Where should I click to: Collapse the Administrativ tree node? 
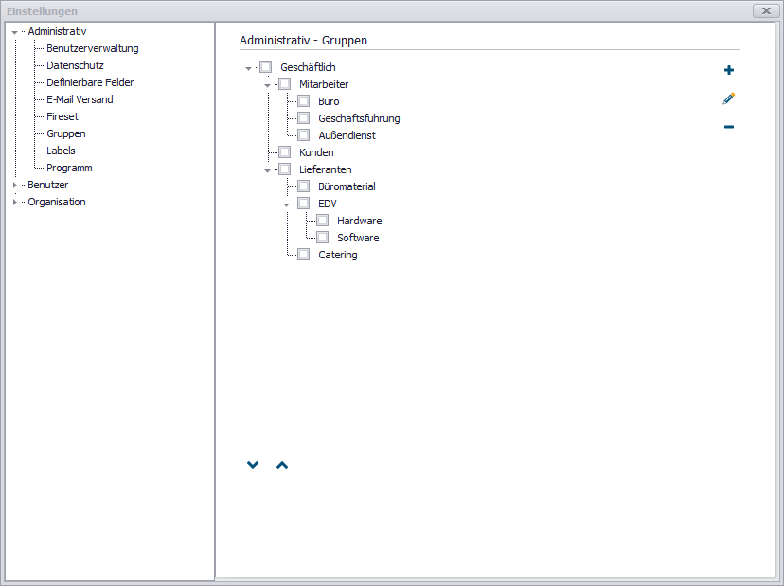[x=14, y=32]
